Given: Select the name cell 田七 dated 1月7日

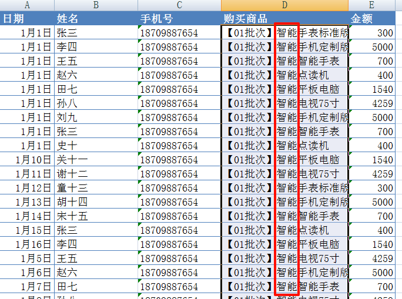Looking at the screenshot, I should [96, 286].
